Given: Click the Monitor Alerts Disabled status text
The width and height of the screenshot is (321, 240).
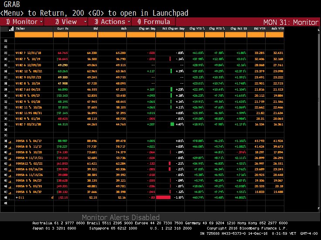Looking at the screenshot, I should pyautogui.click(x=120, y=217).
